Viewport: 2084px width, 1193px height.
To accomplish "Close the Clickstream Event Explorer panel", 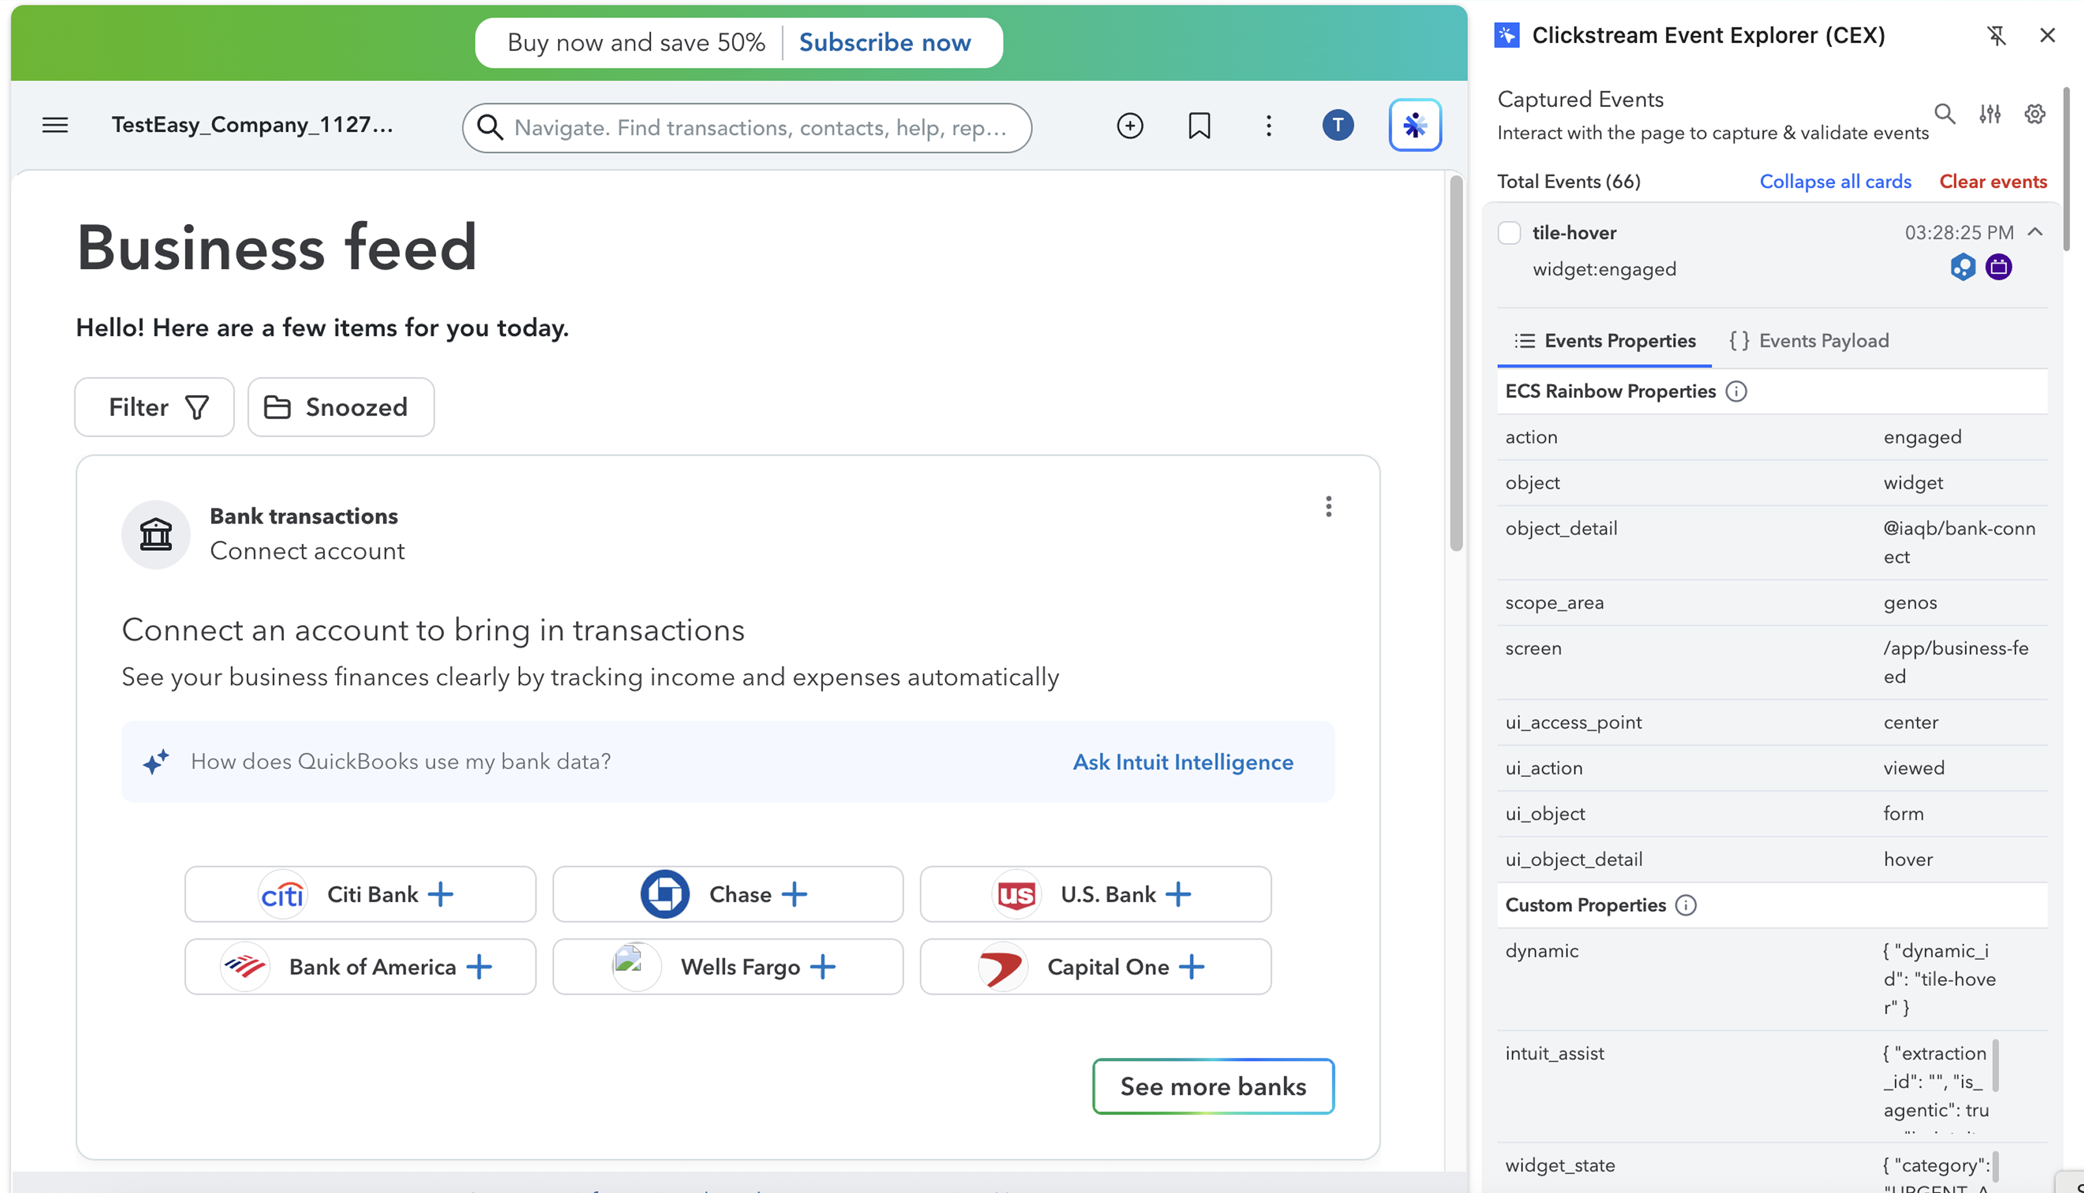I will click(2047, 35).
